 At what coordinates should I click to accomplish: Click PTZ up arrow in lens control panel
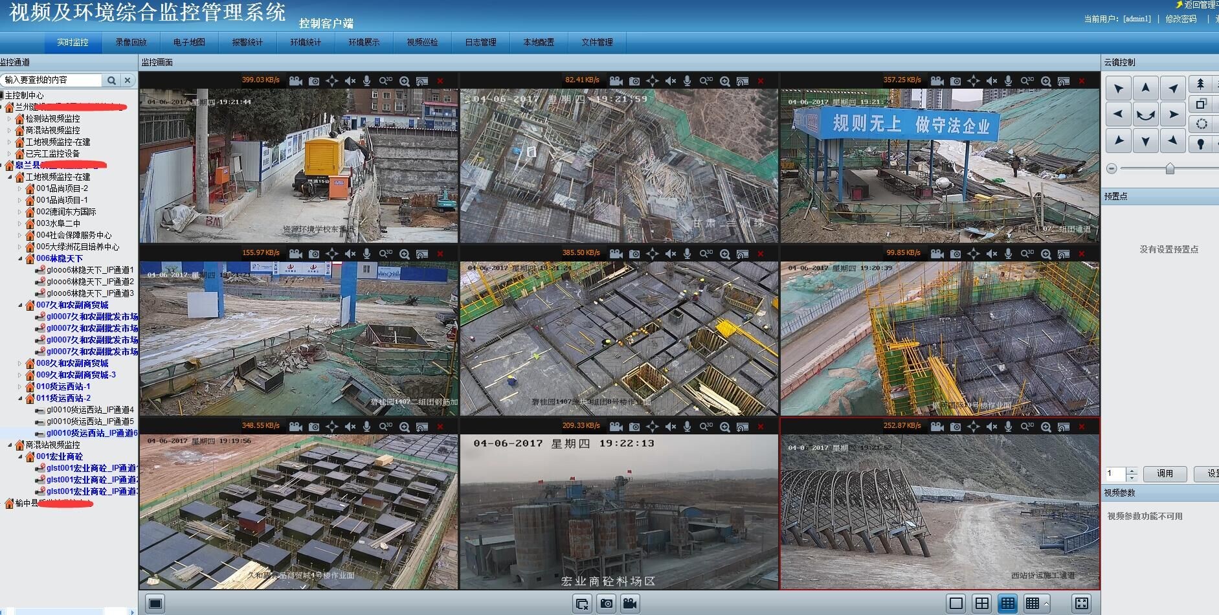pyautogui.click(x=1145, y=87)
